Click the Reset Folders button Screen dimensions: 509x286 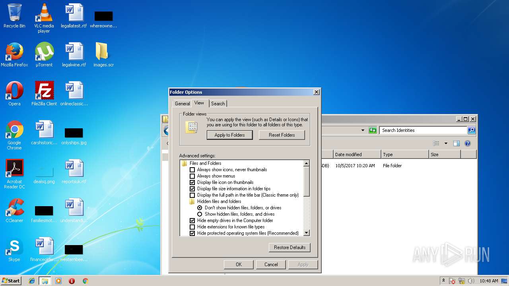(x=282, y=135)
